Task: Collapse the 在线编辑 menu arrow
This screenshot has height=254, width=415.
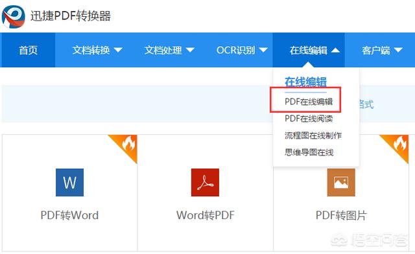Action: tap(335, 50)
